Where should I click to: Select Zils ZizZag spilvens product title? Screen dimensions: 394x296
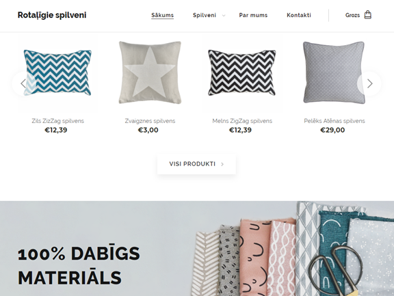57,121
